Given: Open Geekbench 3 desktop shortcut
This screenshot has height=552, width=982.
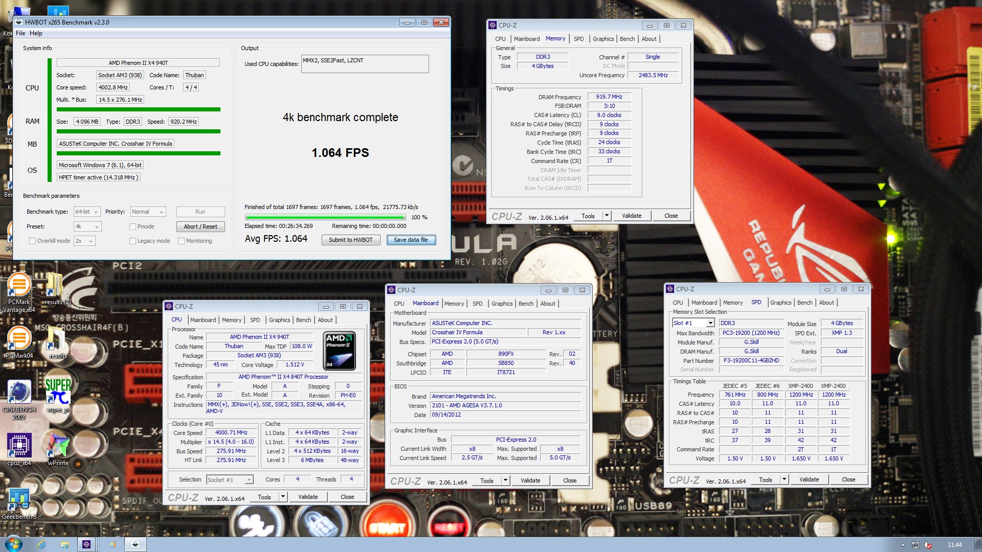Looking at the screenshot, I should point(19,503).
